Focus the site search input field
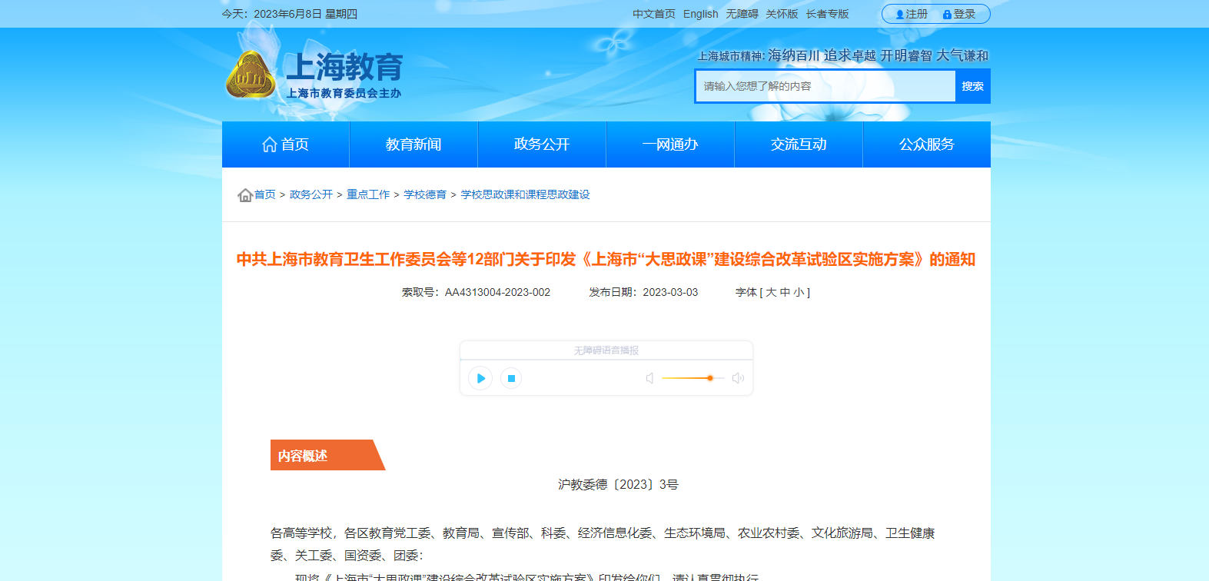The width and height of the screenshot is (1209, 581). [825, 86]
